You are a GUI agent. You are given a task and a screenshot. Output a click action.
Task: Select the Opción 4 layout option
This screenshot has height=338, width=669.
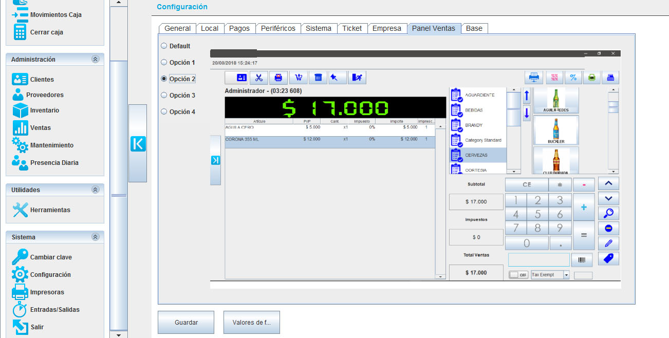point(164,111)
